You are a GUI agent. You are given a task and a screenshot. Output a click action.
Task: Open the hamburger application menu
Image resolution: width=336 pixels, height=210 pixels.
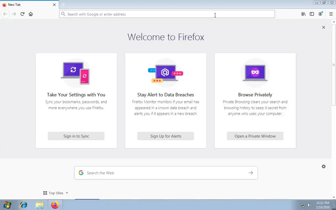pyautogui.click(x=331, y=14)
